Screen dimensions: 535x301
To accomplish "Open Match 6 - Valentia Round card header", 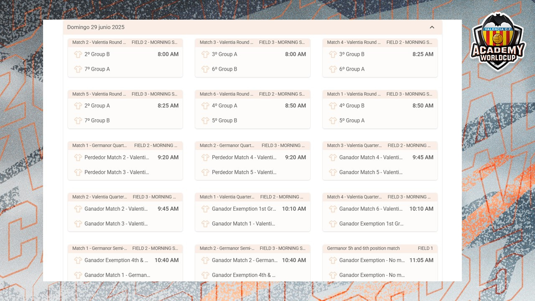I will coord(252,94).
